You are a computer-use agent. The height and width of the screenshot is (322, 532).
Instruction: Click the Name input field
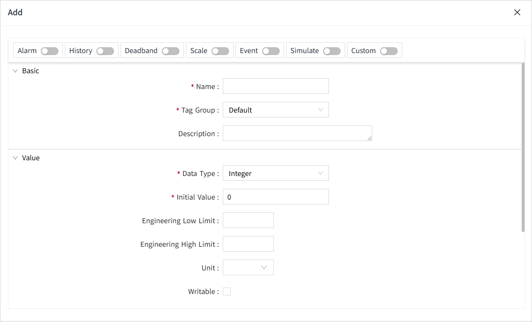pos(275,87)
